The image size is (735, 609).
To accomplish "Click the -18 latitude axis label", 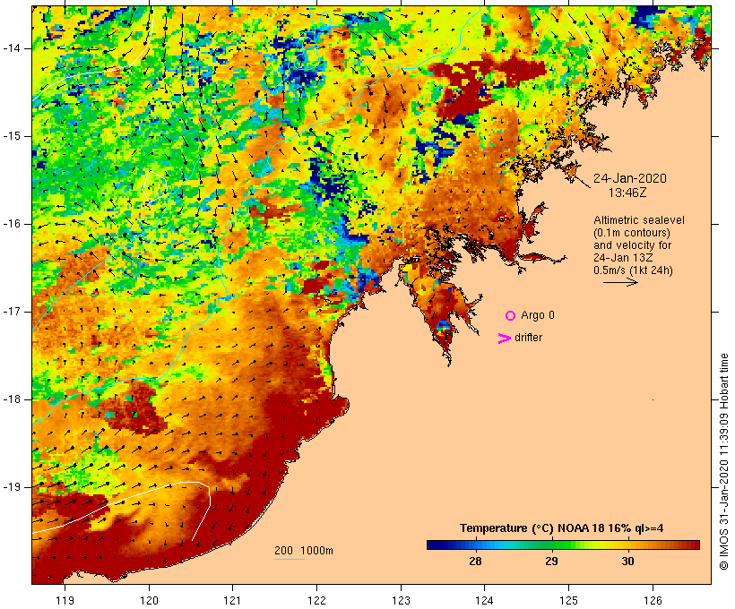I will point(11,399).
